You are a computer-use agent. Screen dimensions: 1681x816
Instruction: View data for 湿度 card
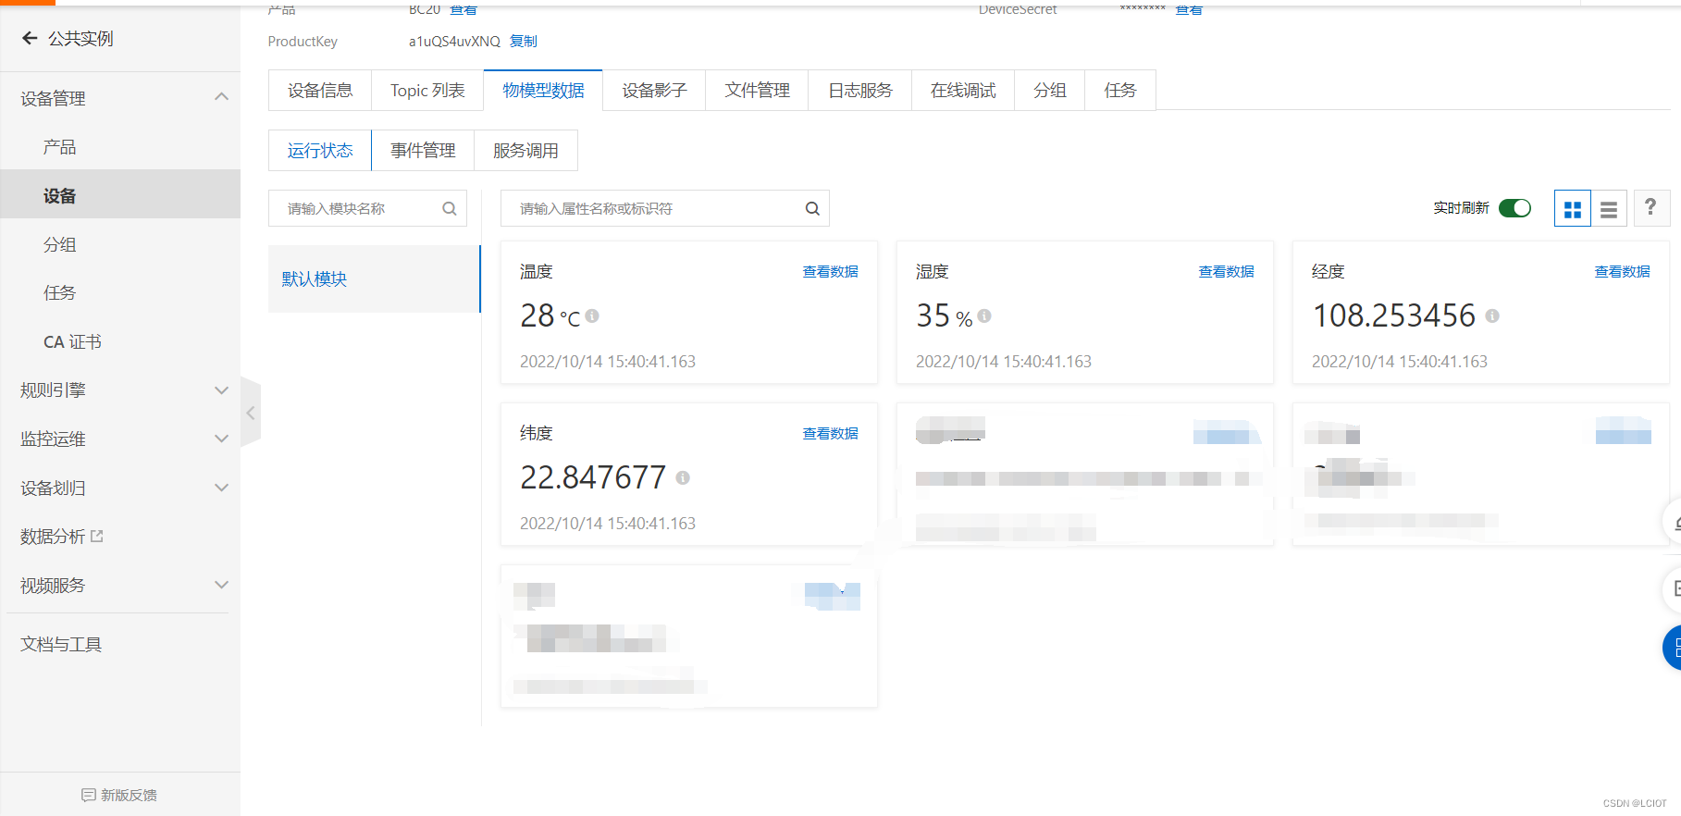coord(1226,271)
